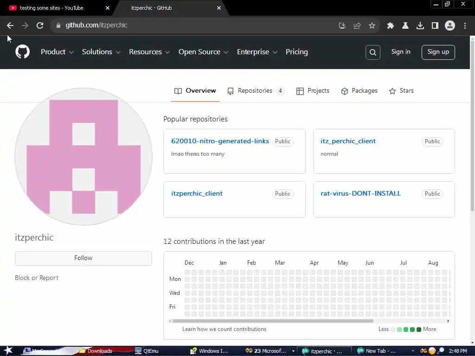Close the YouTube tab
The image size is (475, 356).
click(x=107, y=8)
